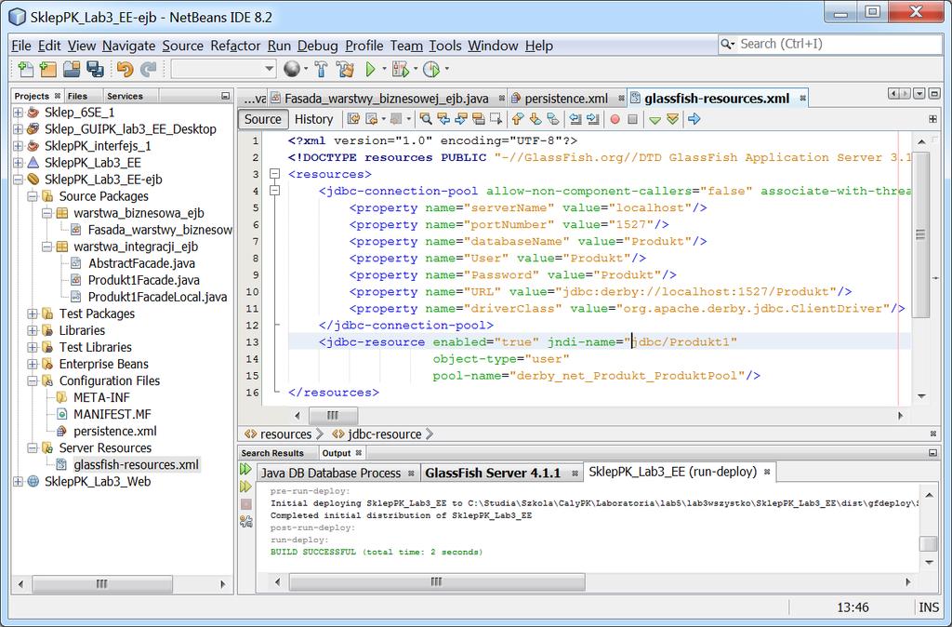Click the Save All toolbar icon
952x627 pixels.
pyautogui.click(x=95, y=69)
